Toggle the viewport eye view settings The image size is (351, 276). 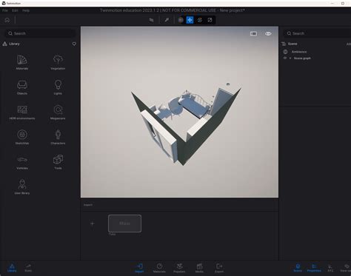[x=268, y=33]
